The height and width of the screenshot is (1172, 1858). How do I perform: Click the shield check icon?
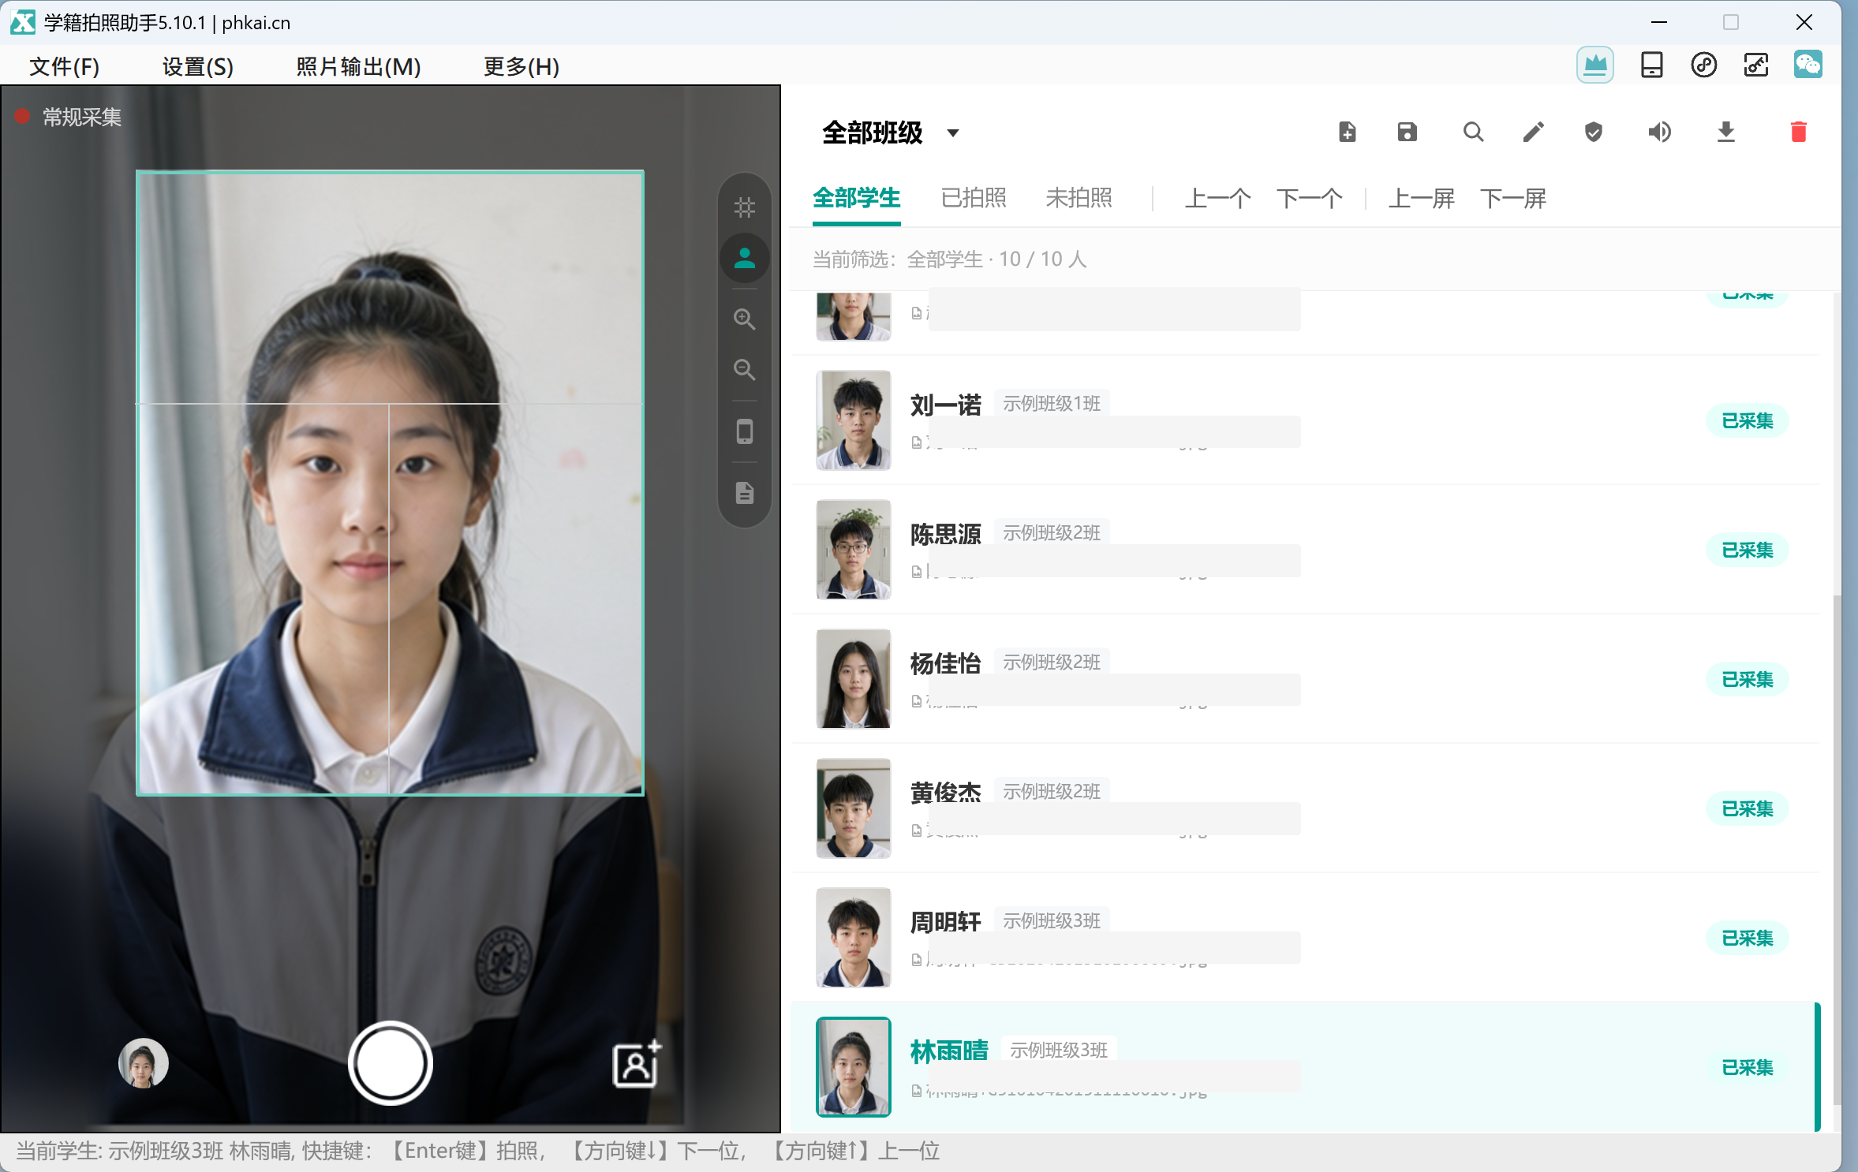point(1593,132)
